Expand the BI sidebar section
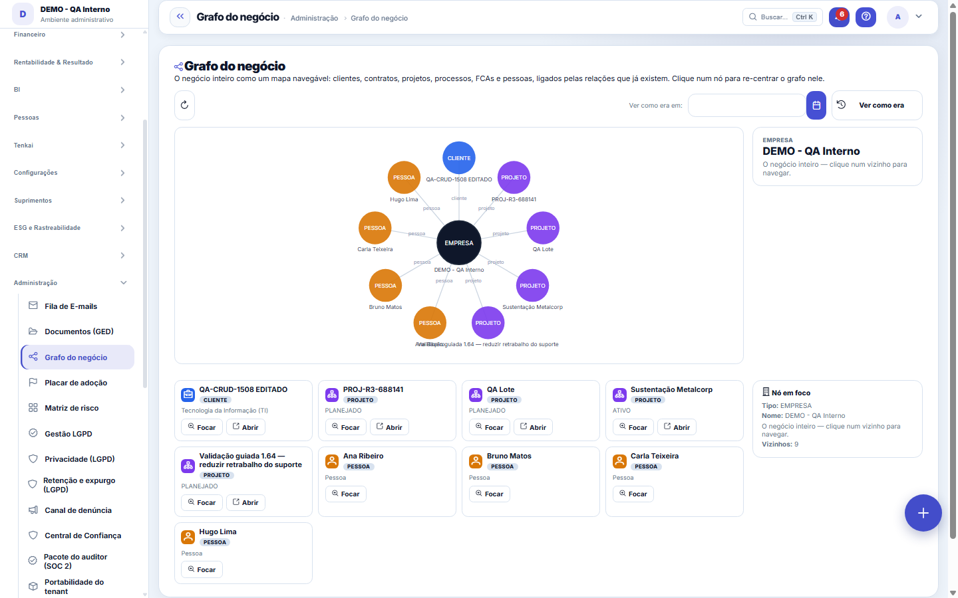The width and height of the screenshot is (958, 598). (x=69, y=90)
